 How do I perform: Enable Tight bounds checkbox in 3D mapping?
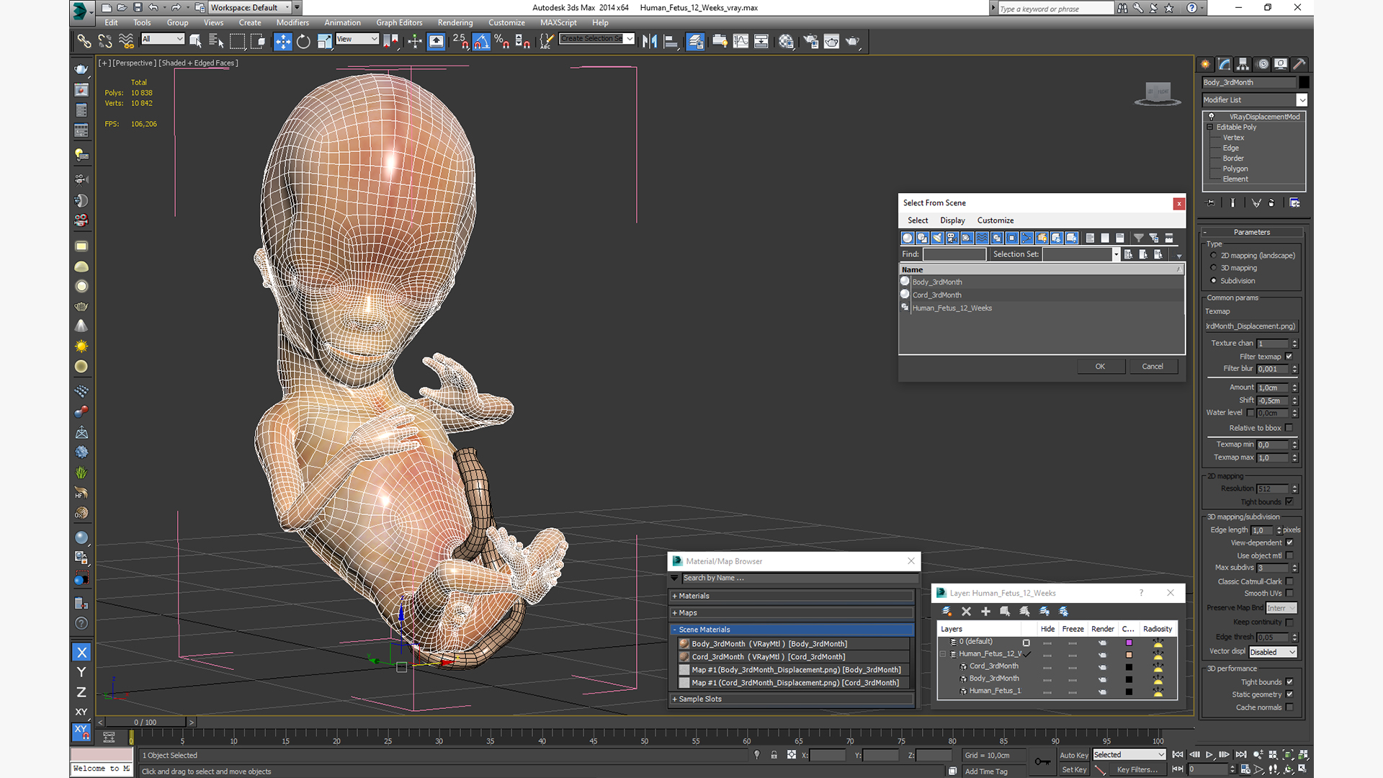[1289, 681]
